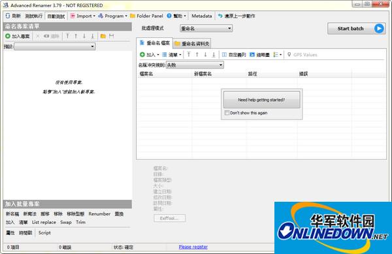
Task: Click the ExifTool button
Action: click(169, 218)
